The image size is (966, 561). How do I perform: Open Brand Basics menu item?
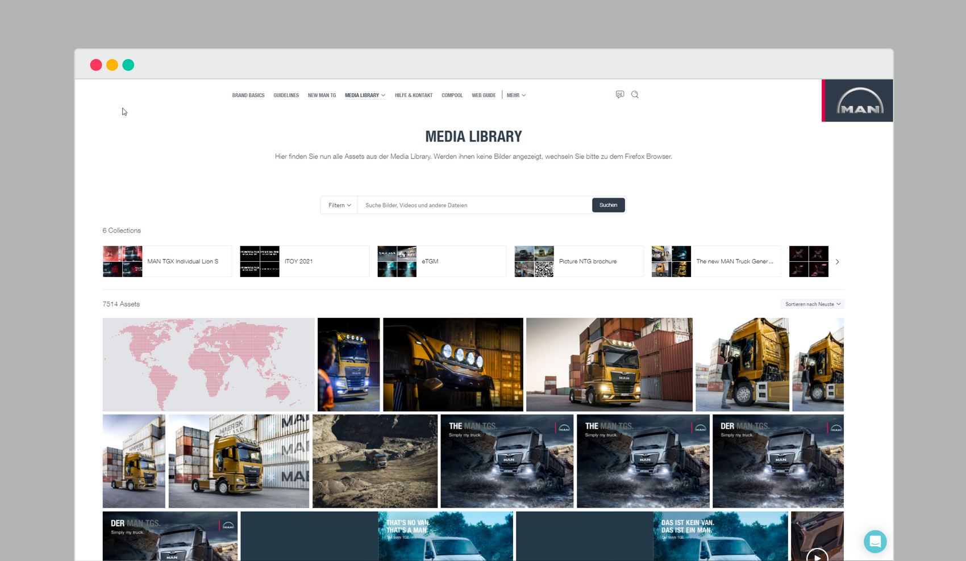tap(248, 95)
